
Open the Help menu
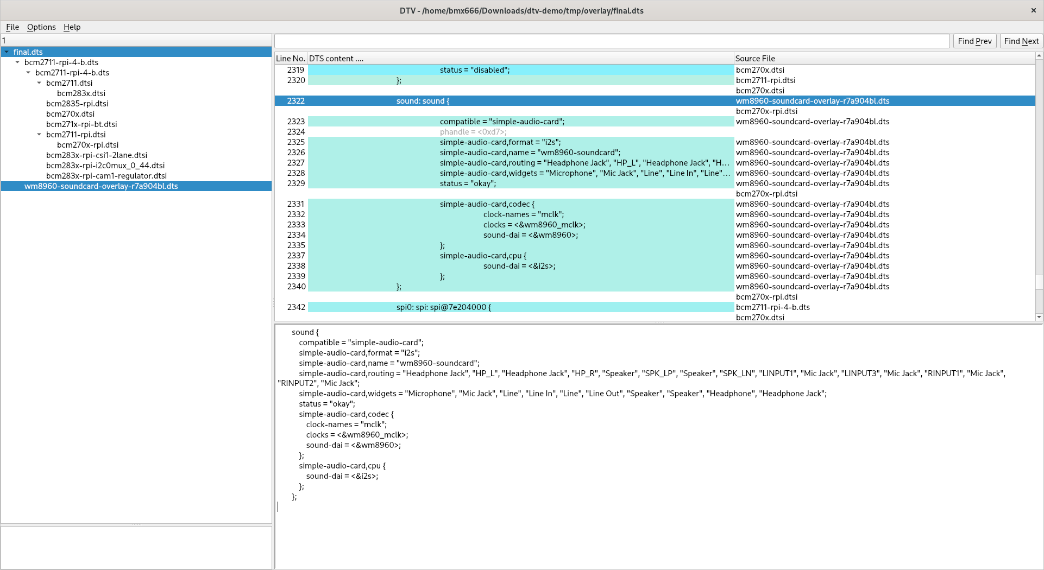click(x=72, y=27)
